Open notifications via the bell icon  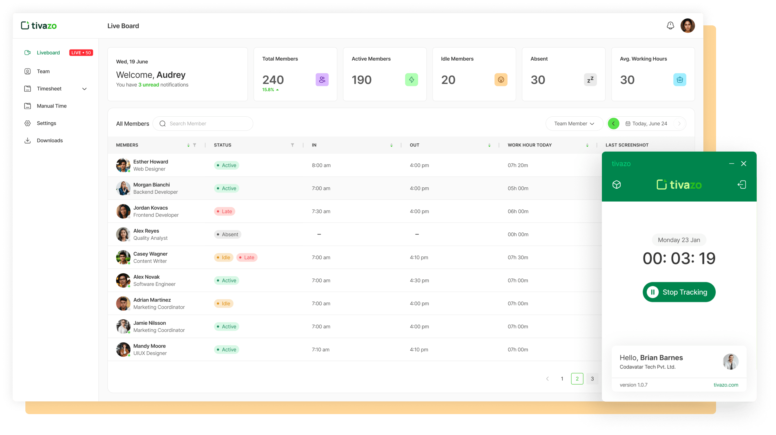point(670,25)
